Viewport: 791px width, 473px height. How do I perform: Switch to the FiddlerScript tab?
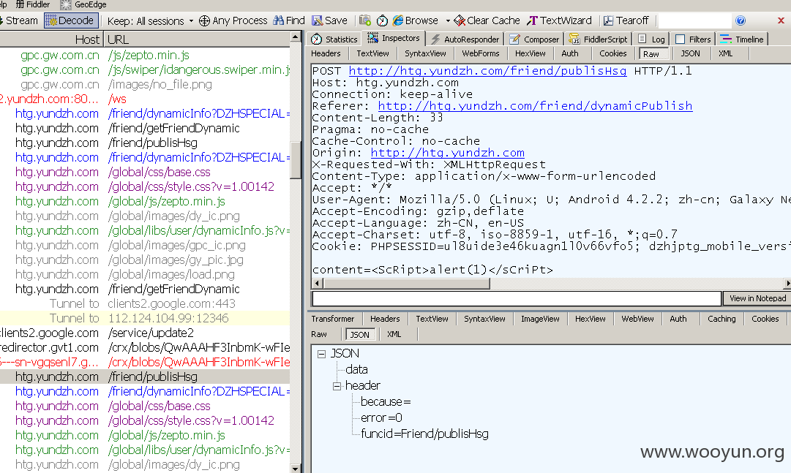pyautogui.click(x=599, y=39)
